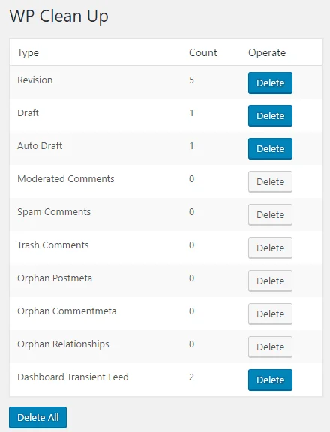Select the Dashboard Transient Feed label
Screen dimensions: 330x432
click(x=73, y=376)
